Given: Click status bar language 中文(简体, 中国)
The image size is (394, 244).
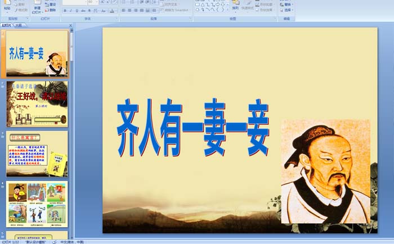Looking at the screenshot, I should [x=72, y=242].
